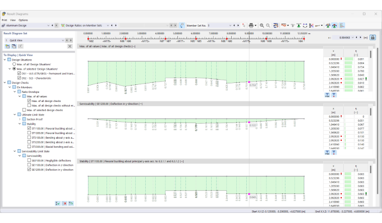Select next Quick View diagram set arrow
The width and height of the screenshot is (382, 223).
[71, 40]
